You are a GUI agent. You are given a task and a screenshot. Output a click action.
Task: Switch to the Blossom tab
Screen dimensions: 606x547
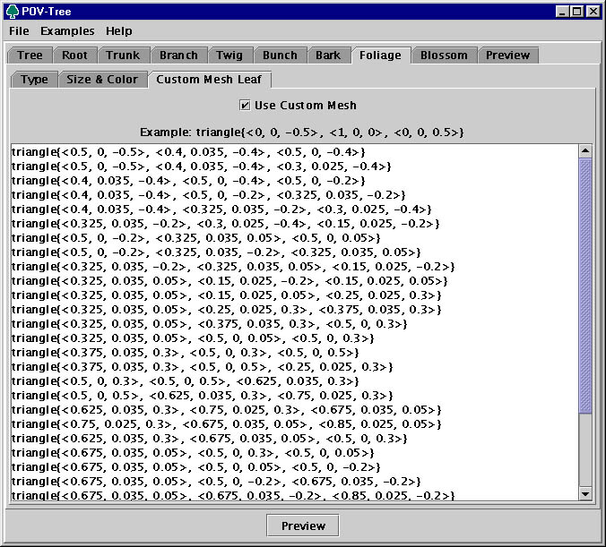click(444, 56)
